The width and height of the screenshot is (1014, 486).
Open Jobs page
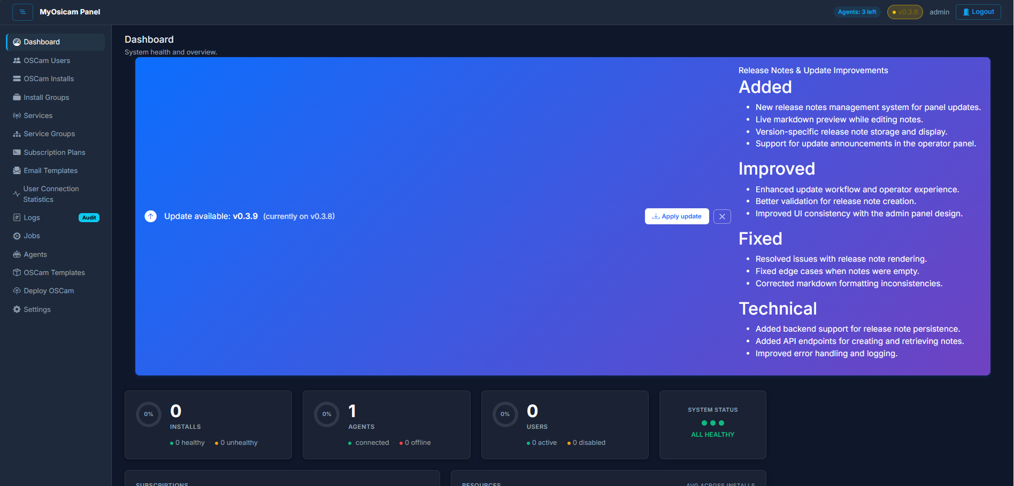click(x=56, y=236)
